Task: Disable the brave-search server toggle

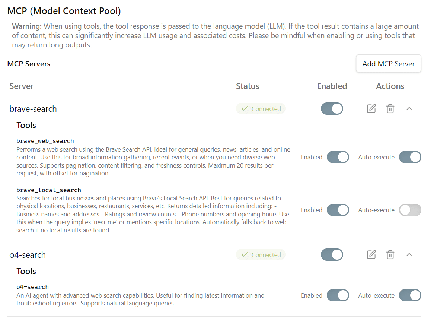Action: pos(332,109)
